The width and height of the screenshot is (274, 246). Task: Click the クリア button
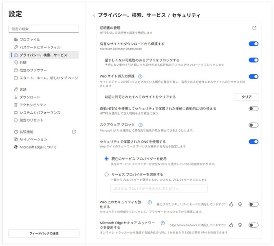(246, 97)
